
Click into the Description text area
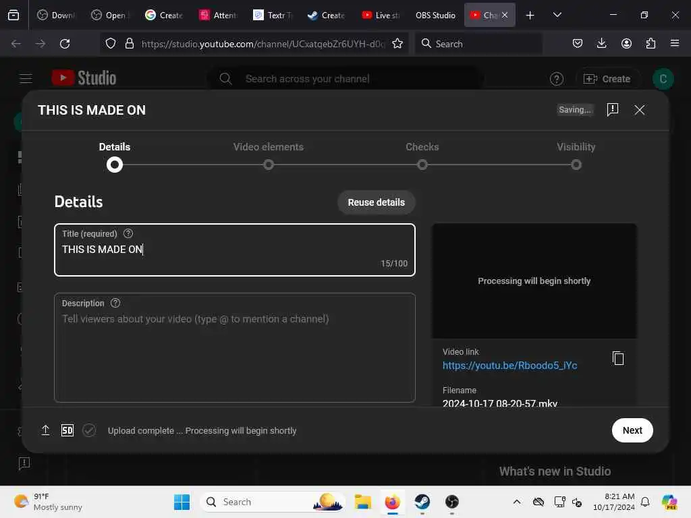click(234, 347)
